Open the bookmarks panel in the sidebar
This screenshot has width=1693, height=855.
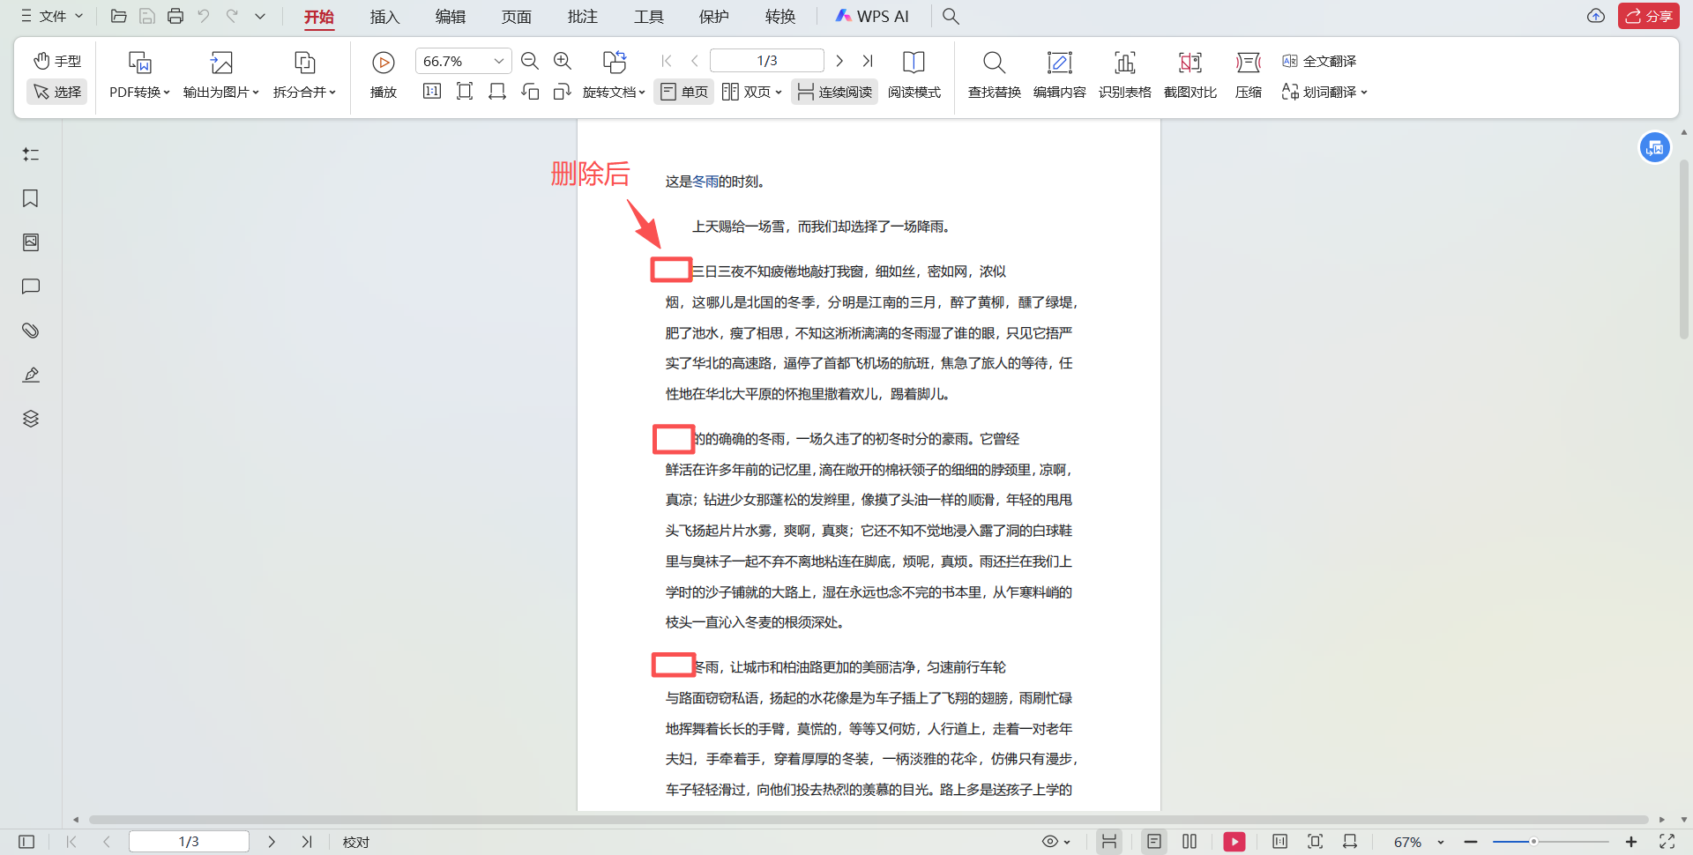[30, 198]
